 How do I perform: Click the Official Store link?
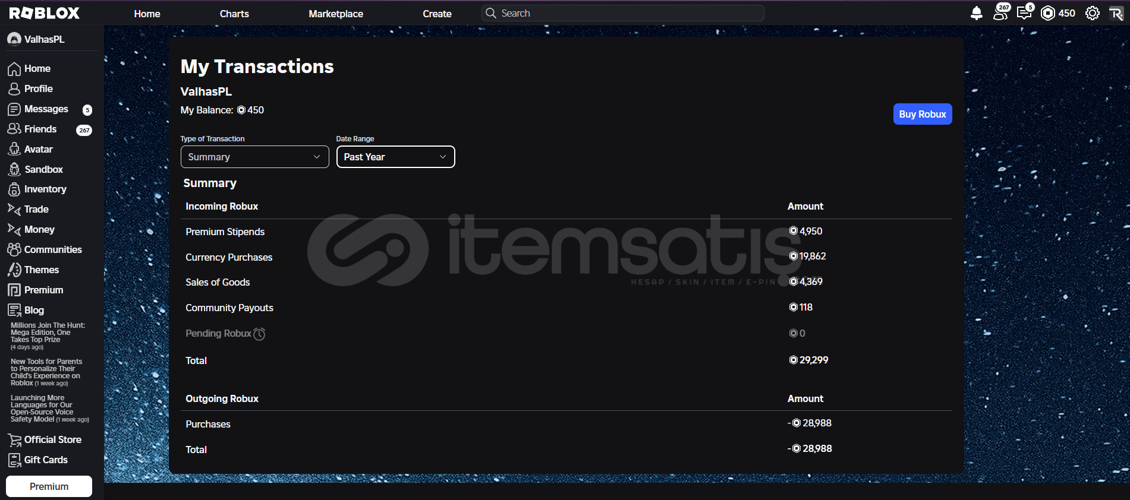pyautogui.click(x=53, y=439)
